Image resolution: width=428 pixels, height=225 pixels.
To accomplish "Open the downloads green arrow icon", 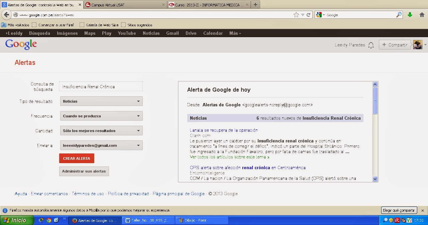I will pos(410,15).
